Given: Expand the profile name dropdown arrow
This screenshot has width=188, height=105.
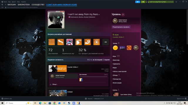Looking at the screenshot, I should [99, 15].
